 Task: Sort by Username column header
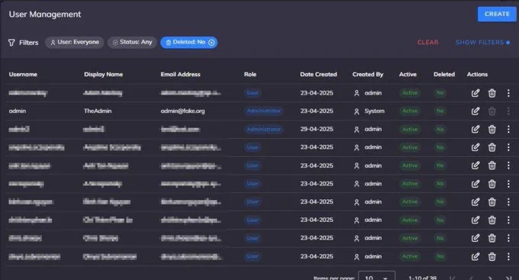23,75
